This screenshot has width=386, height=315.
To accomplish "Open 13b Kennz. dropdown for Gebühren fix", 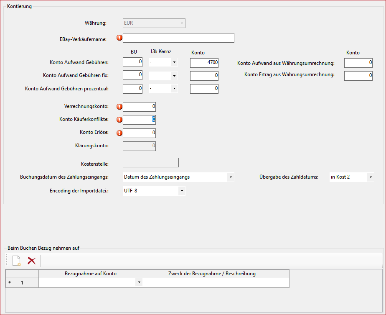I will pyautogui.click(x=174, y=76).
